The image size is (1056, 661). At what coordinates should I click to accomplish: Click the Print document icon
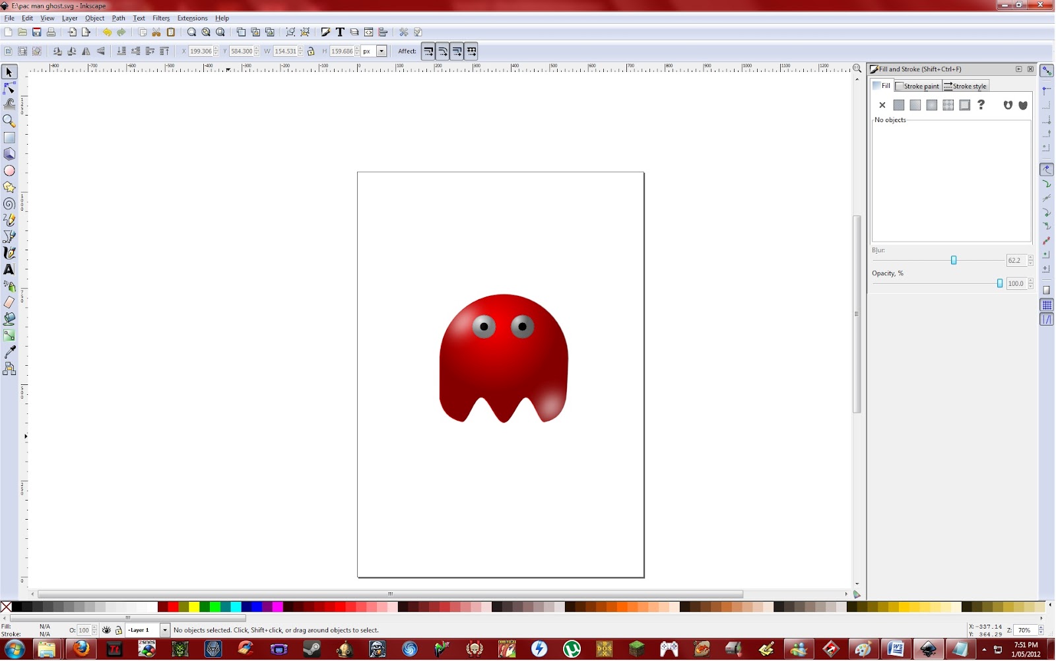point(51,32)
